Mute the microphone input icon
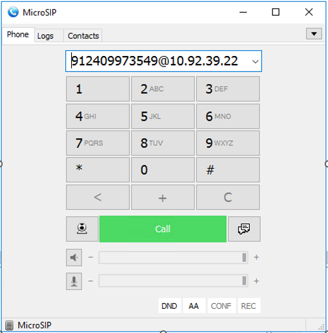This screenshot has height=333, width=328. point(74,281)
